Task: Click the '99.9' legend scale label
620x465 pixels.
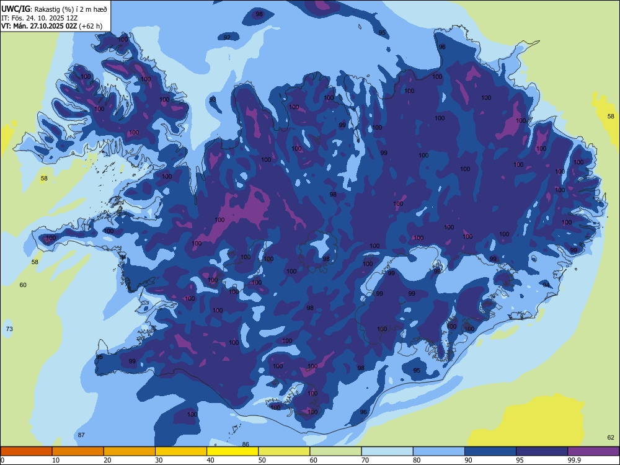Action: (x=573, y=460)
